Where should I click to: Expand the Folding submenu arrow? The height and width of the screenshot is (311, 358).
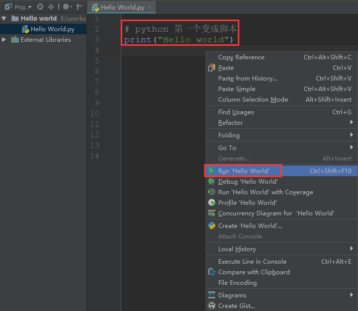351,135
